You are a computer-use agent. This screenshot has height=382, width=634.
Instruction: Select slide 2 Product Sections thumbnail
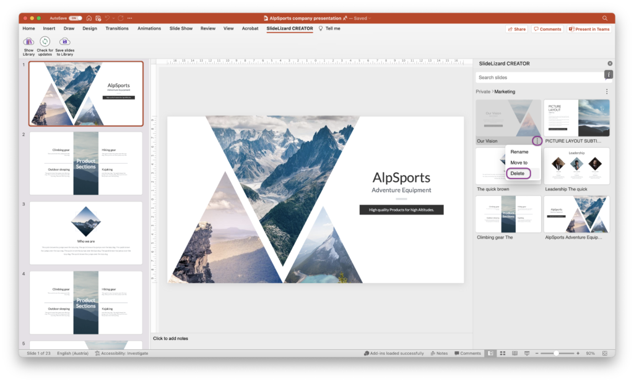[85, 163]
